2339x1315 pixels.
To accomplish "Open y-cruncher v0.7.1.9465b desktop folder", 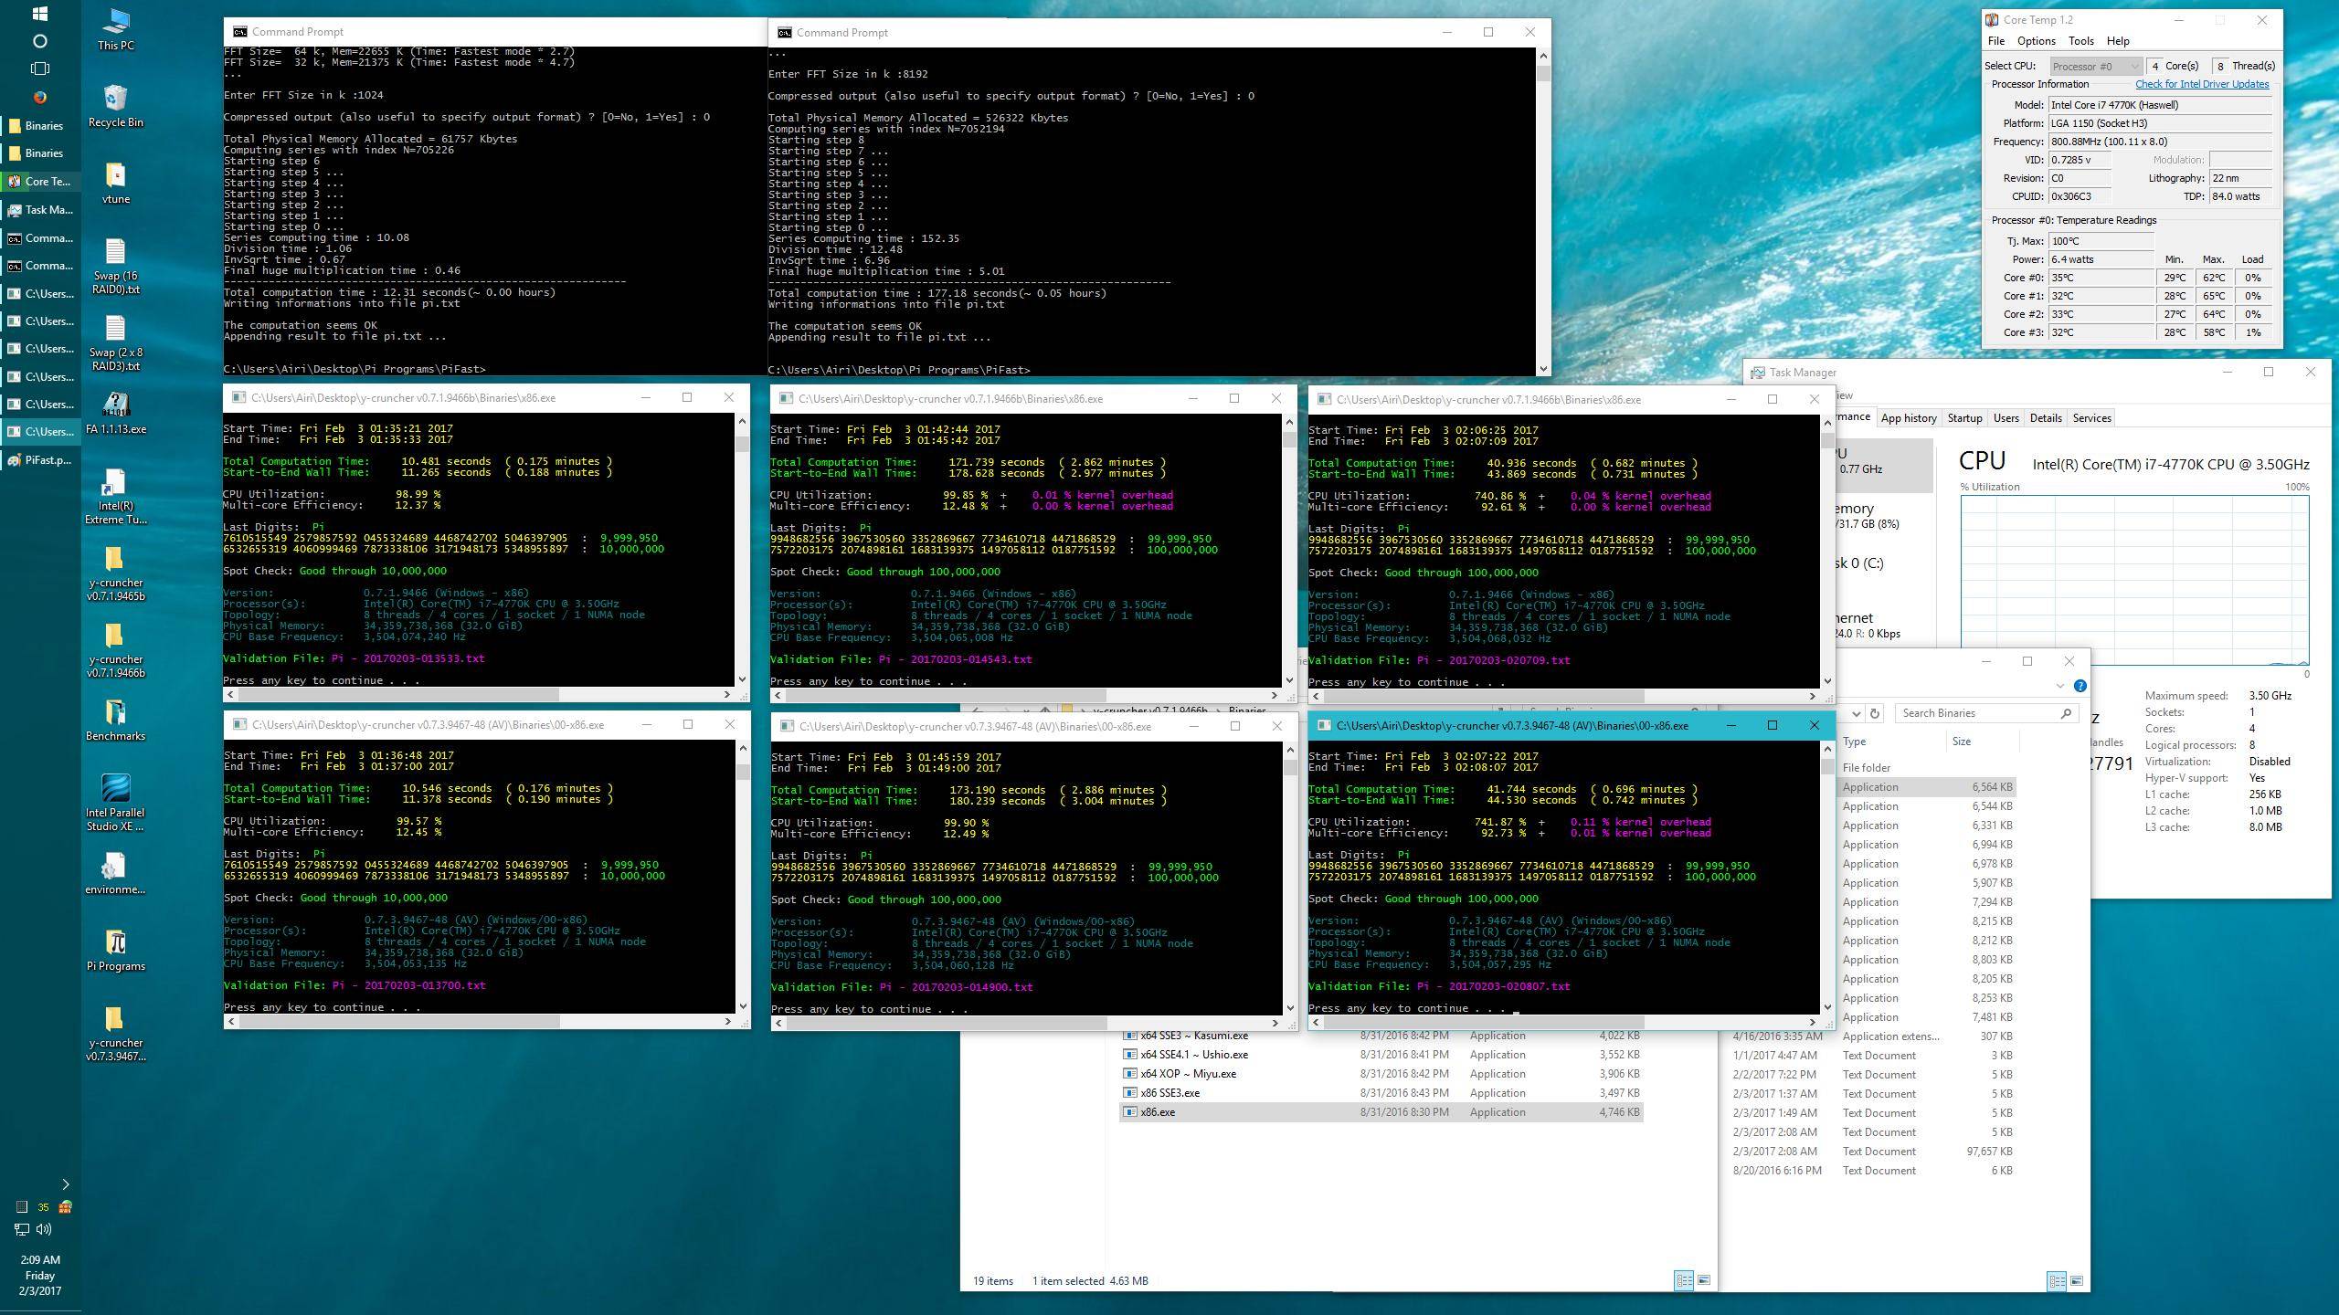I will tap(115, 573).
